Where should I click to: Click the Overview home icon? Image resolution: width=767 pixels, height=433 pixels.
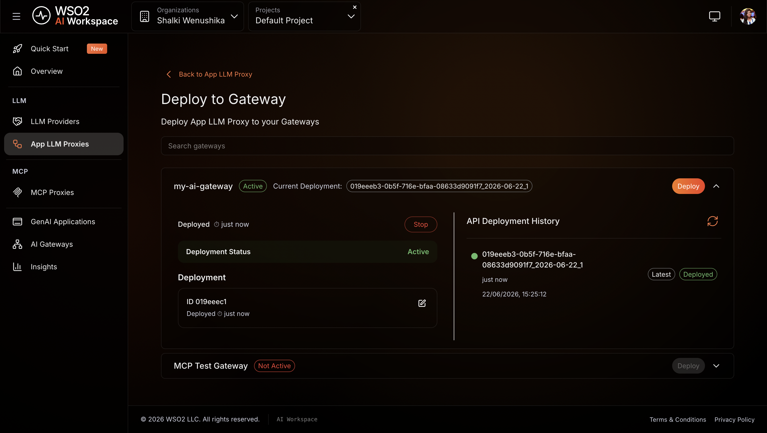tap(18, 71)
